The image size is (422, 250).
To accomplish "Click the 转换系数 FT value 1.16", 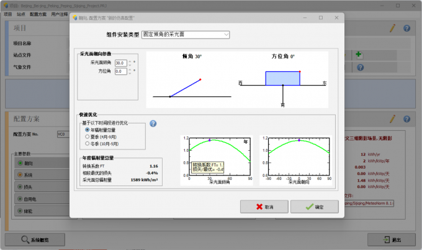I will coord(154,166).
